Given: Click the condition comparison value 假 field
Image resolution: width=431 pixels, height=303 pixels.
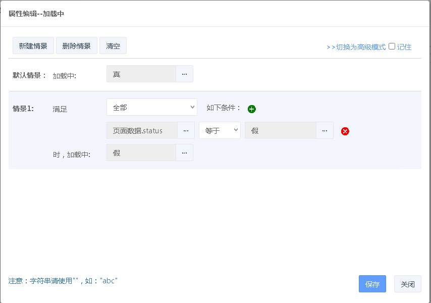Looking at the screenshot, I should pyautogui.click(x=281, y=130).
